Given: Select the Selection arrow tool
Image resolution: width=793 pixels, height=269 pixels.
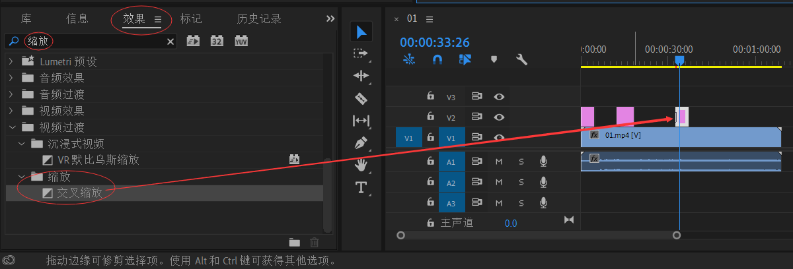Looking at the screenshot, I should pos(361,31).
